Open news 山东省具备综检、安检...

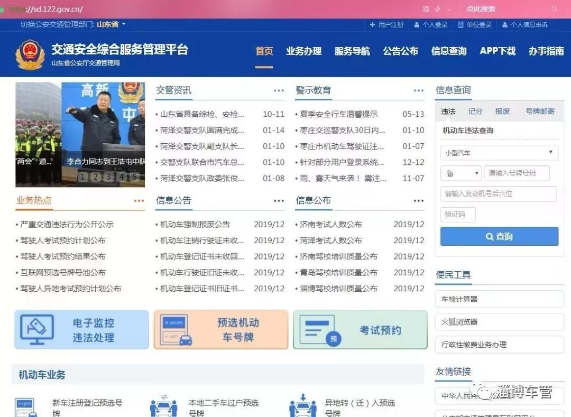(x=202, y=114)
